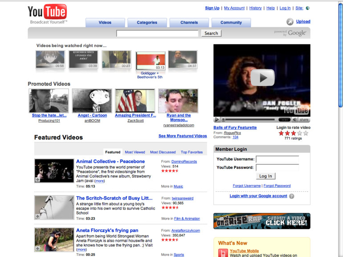
Task: Open the anime thumbnail lasting 09:58
Action: click(x=50, y=60)
